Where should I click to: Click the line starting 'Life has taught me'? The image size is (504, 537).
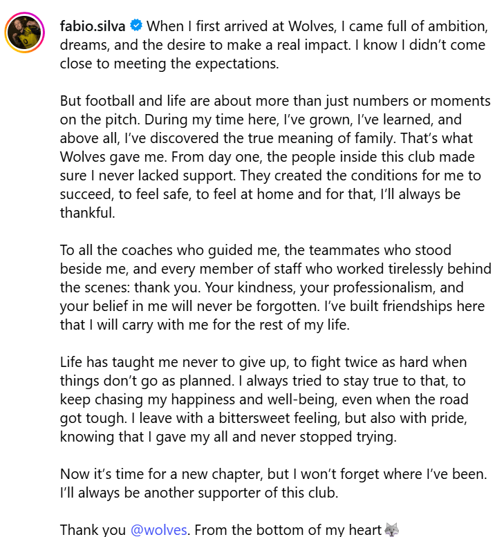pos(263,362)
